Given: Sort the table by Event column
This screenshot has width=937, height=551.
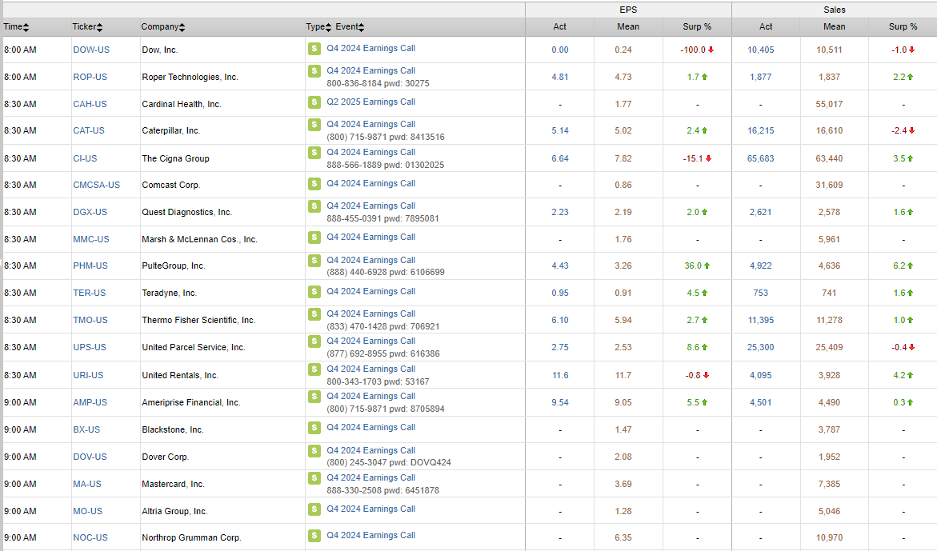Looking at the screenshot, I should pyautogui.click(x=350, y=27).
